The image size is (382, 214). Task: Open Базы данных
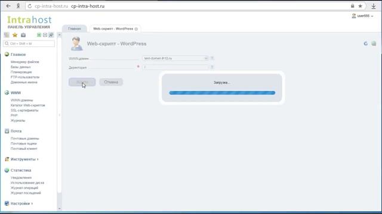pyautogui.click(x=21, y=67)
